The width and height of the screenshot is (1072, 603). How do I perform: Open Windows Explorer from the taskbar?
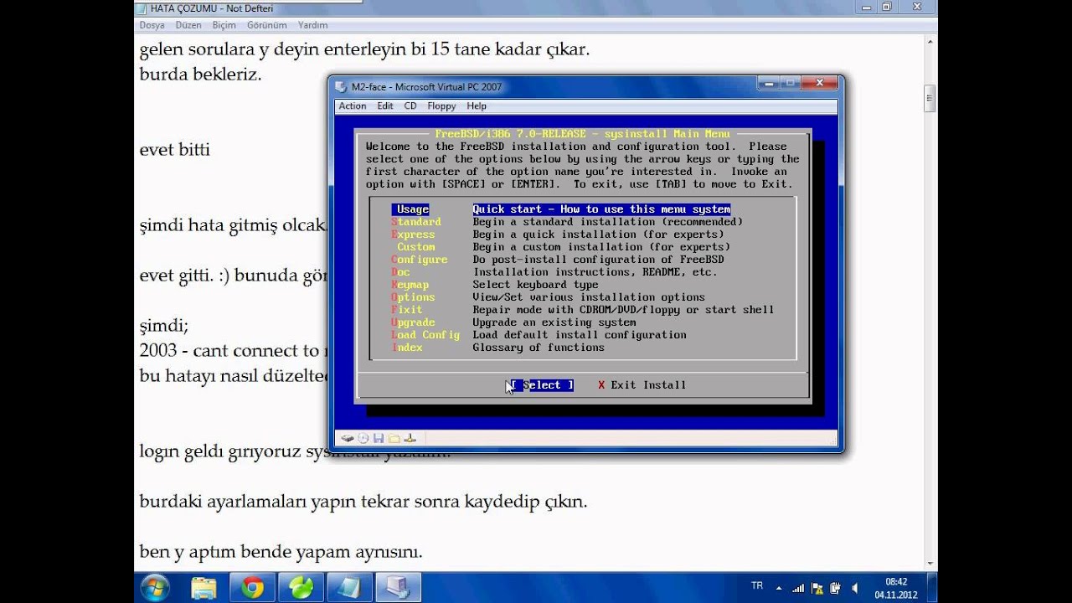(204, 587)
